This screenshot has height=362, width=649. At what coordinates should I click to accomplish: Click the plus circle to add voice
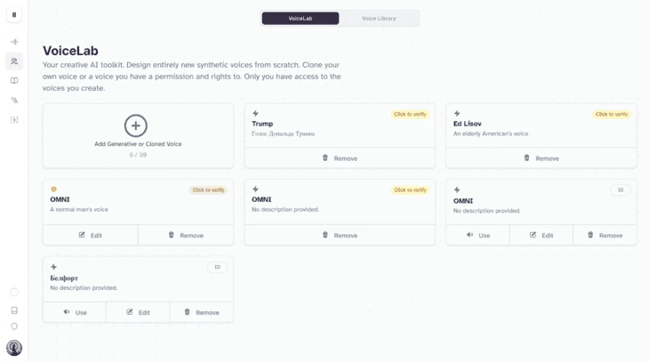[136, 125]
